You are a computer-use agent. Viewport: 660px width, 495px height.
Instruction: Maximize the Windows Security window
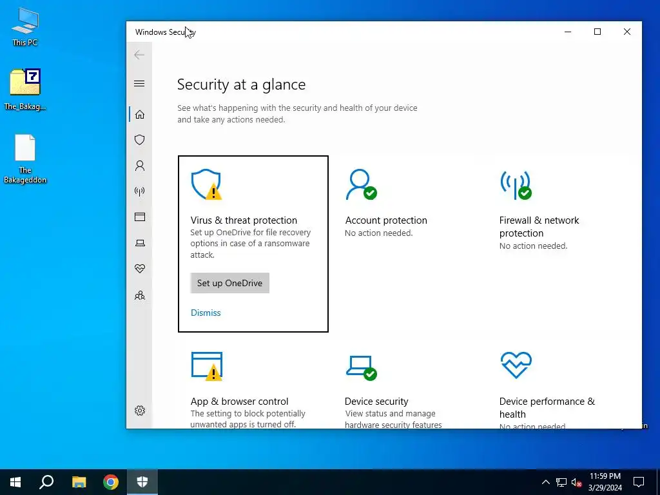tap(597, 32)
